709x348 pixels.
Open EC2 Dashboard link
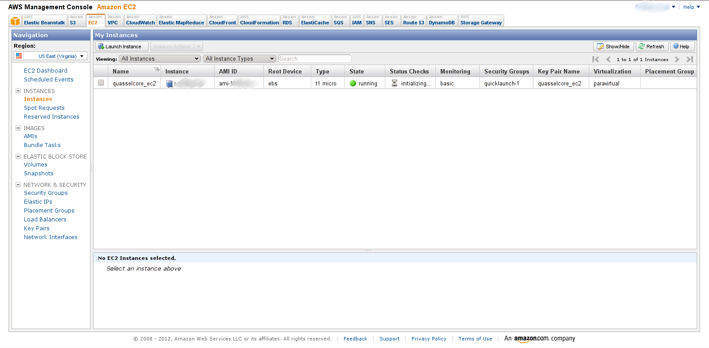46,70
